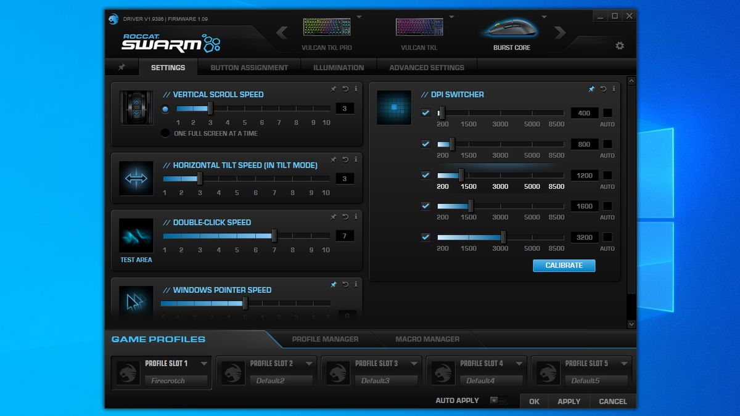Click the Apply button
This screenshot has width=740, height=416.
569,401
